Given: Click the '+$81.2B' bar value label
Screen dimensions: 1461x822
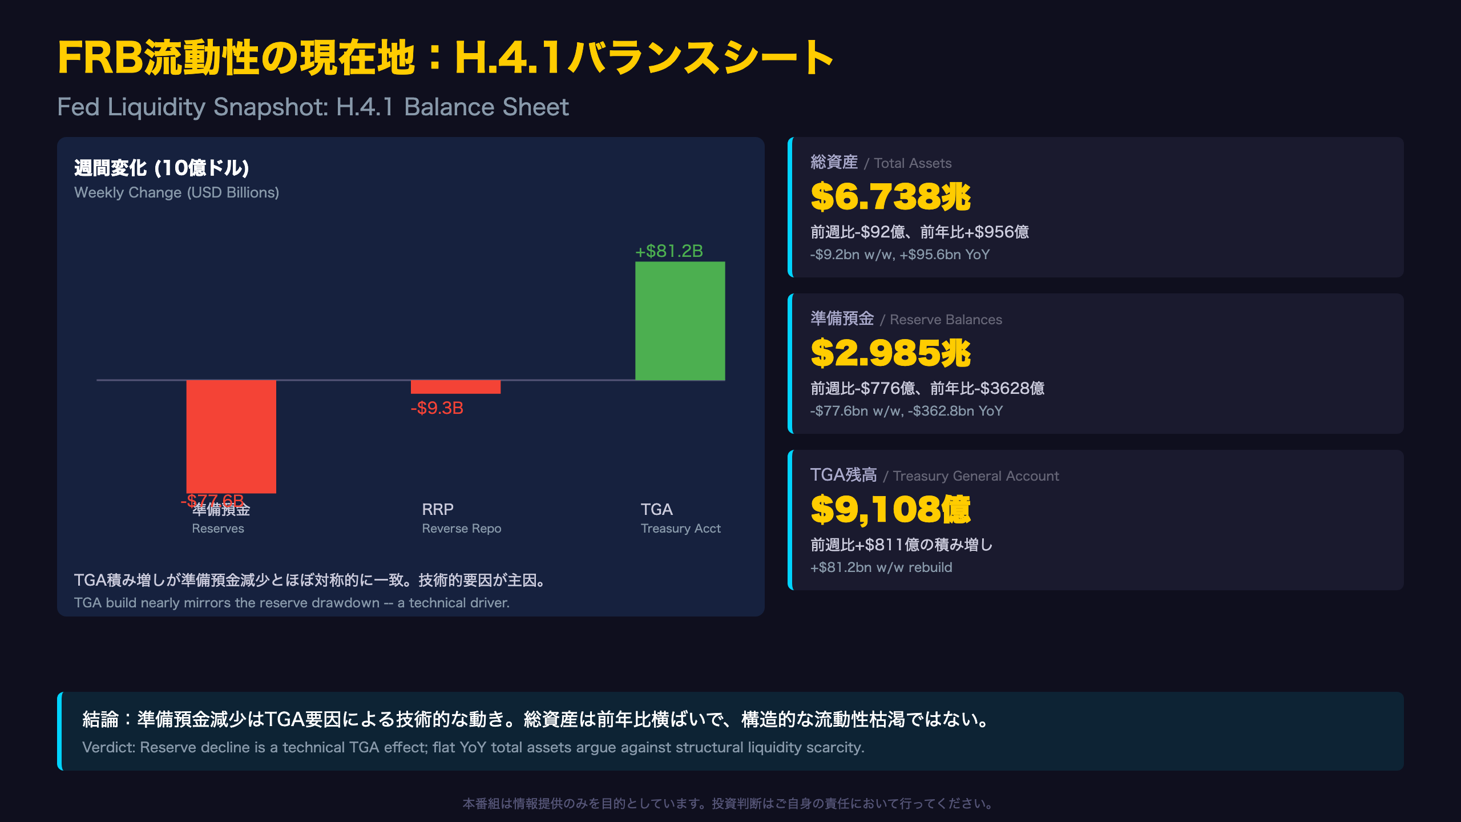Looking at the screenshot, I should 669,251.
